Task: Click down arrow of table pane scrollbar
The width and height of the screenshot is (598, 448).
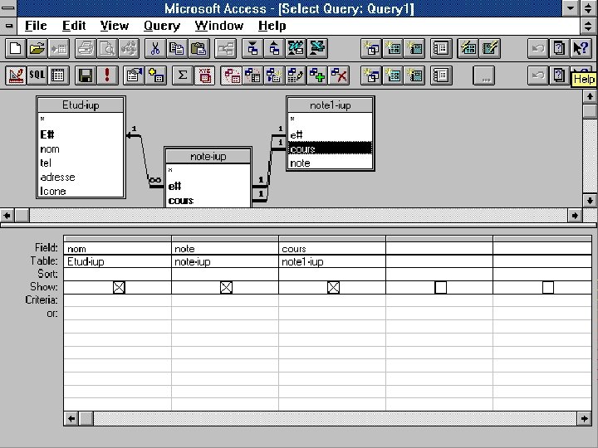Action: pos(590,201)
